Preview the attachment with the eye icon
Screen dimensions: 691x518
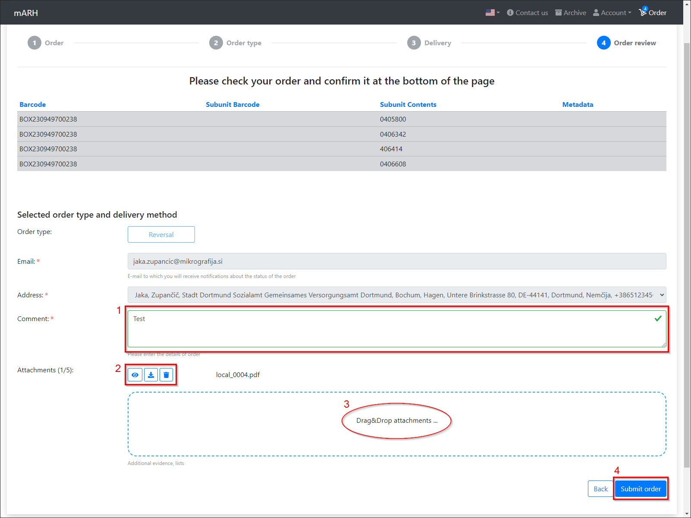(135, 375)
